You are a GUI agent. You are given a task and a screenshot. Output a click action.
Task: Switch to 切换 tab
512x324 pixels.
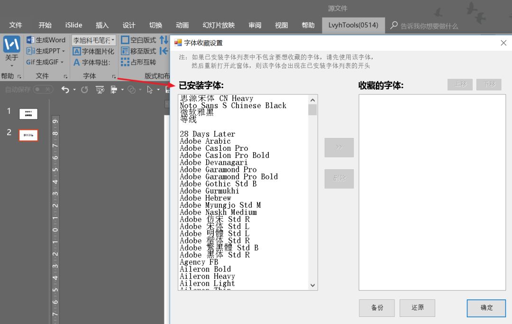(156, 25)
